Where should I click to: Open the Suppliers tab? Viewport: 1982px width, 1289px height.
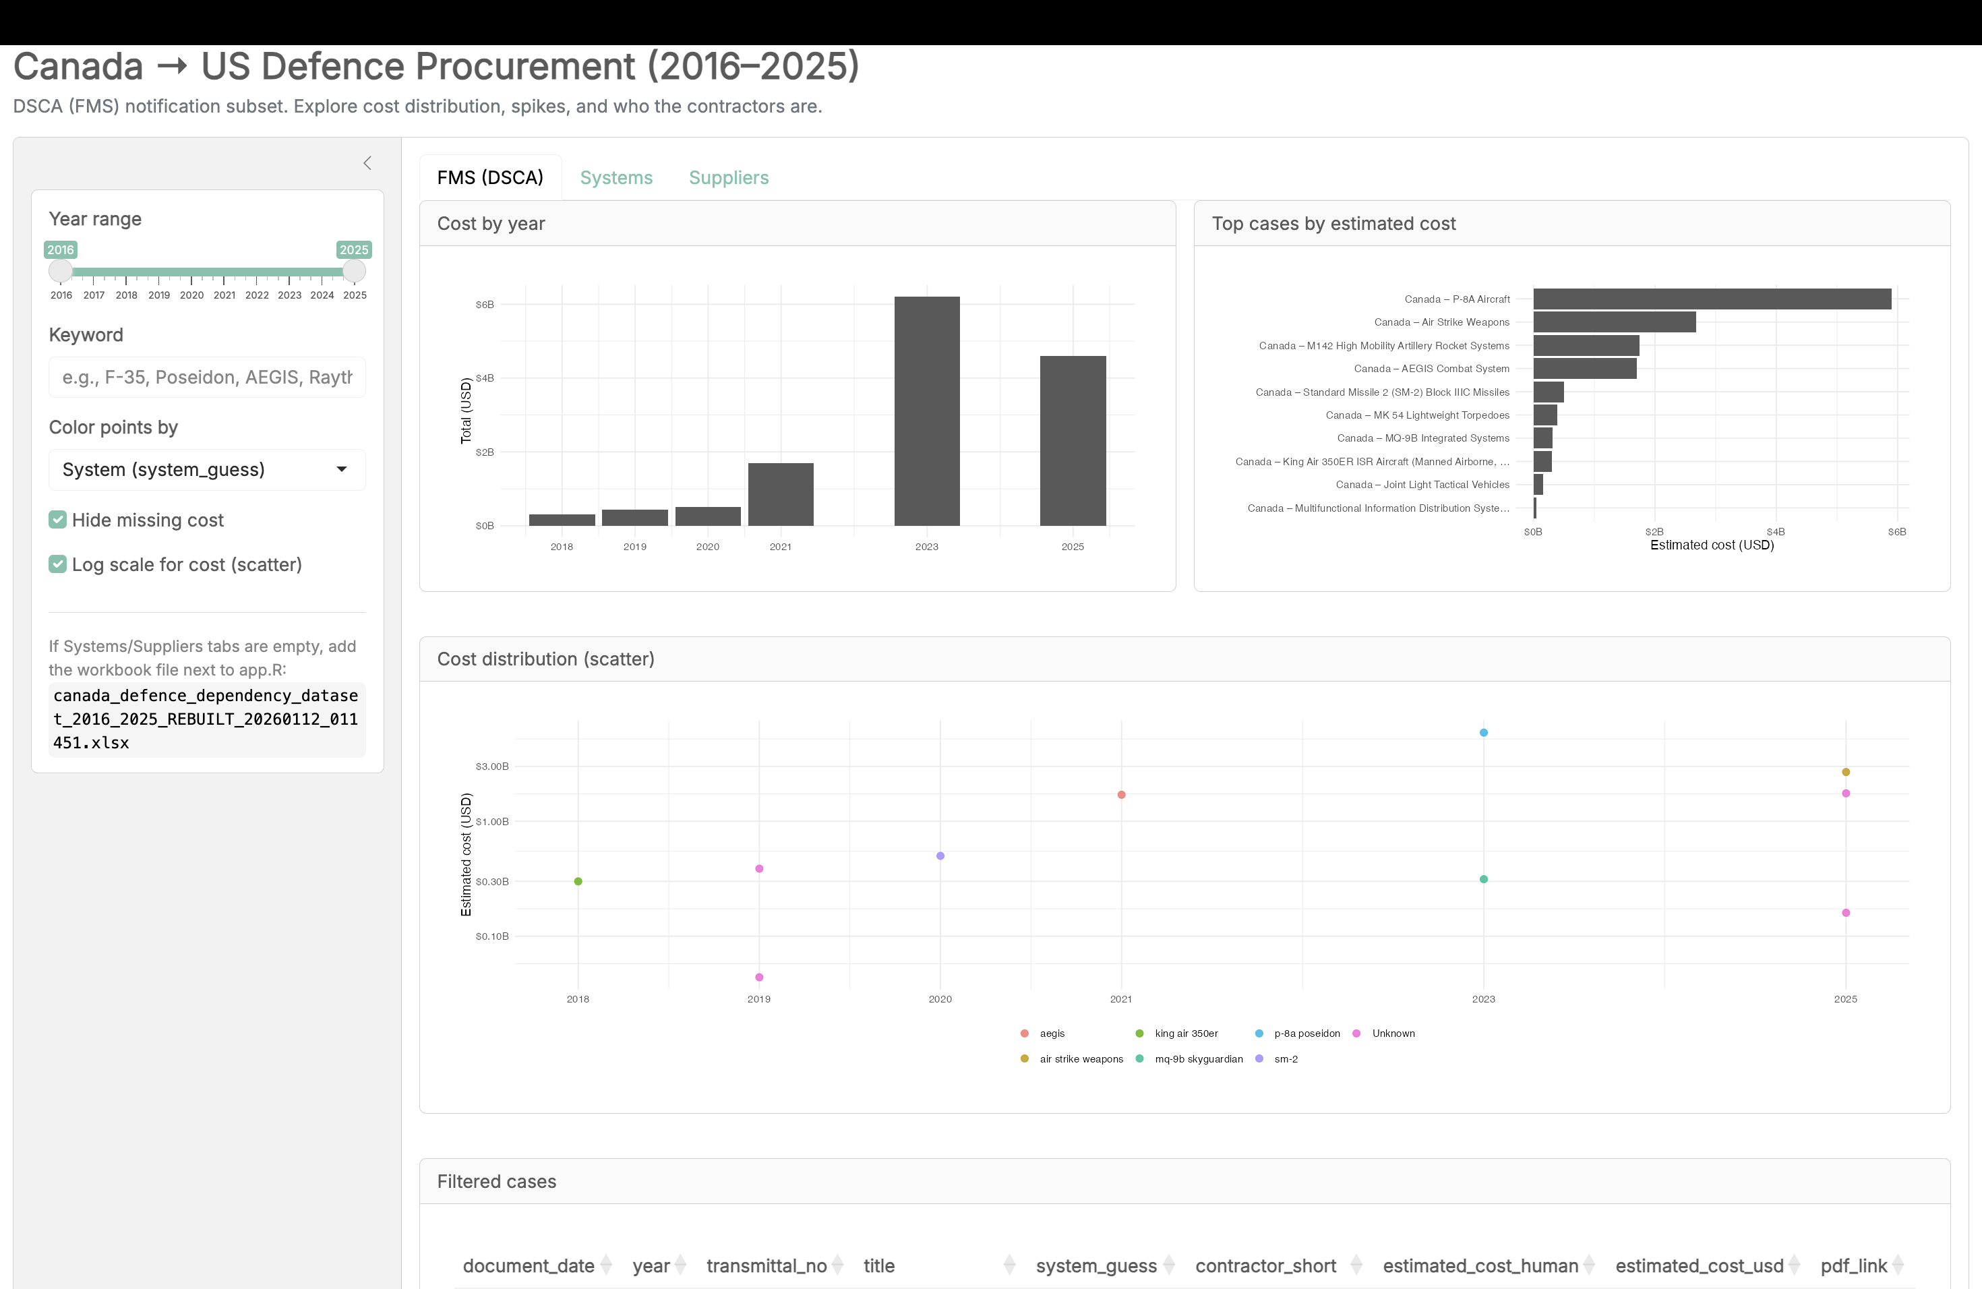click(729, 177)
